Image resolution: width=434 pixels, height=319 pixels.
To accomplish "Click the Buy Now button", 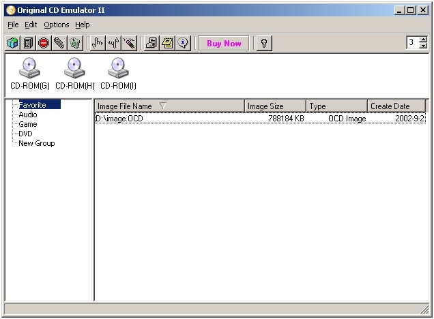I will coord(224,44).
